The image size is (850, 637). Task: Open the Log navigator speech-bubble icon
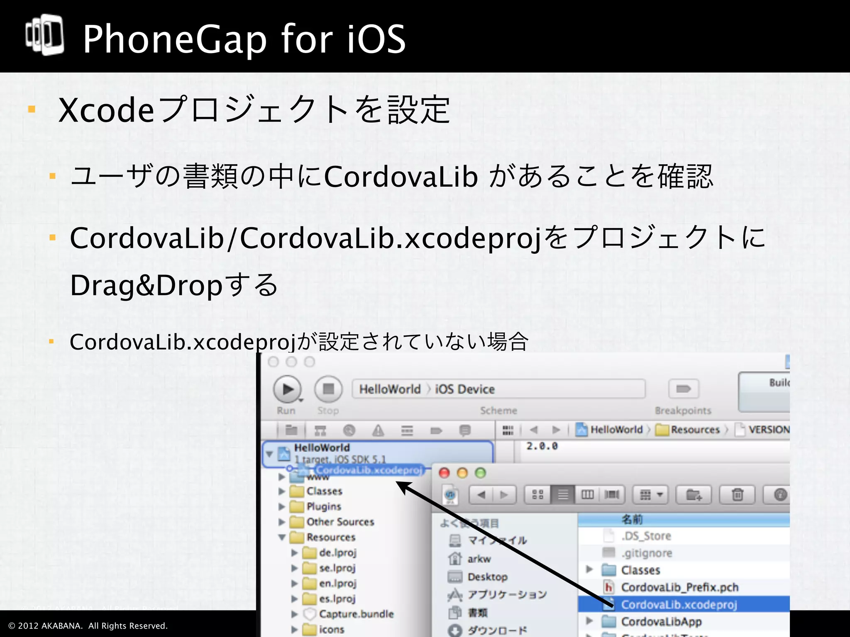(x=465, y=430)
